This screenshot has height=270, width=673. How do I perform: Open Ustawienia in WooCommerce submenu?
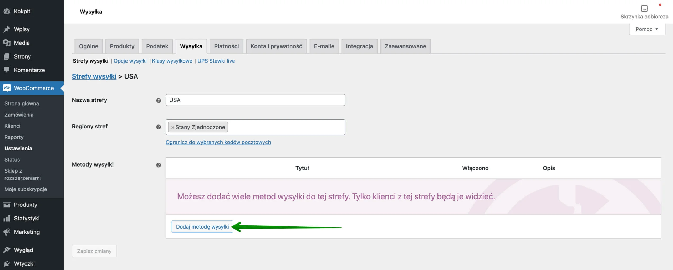[18, 148]
